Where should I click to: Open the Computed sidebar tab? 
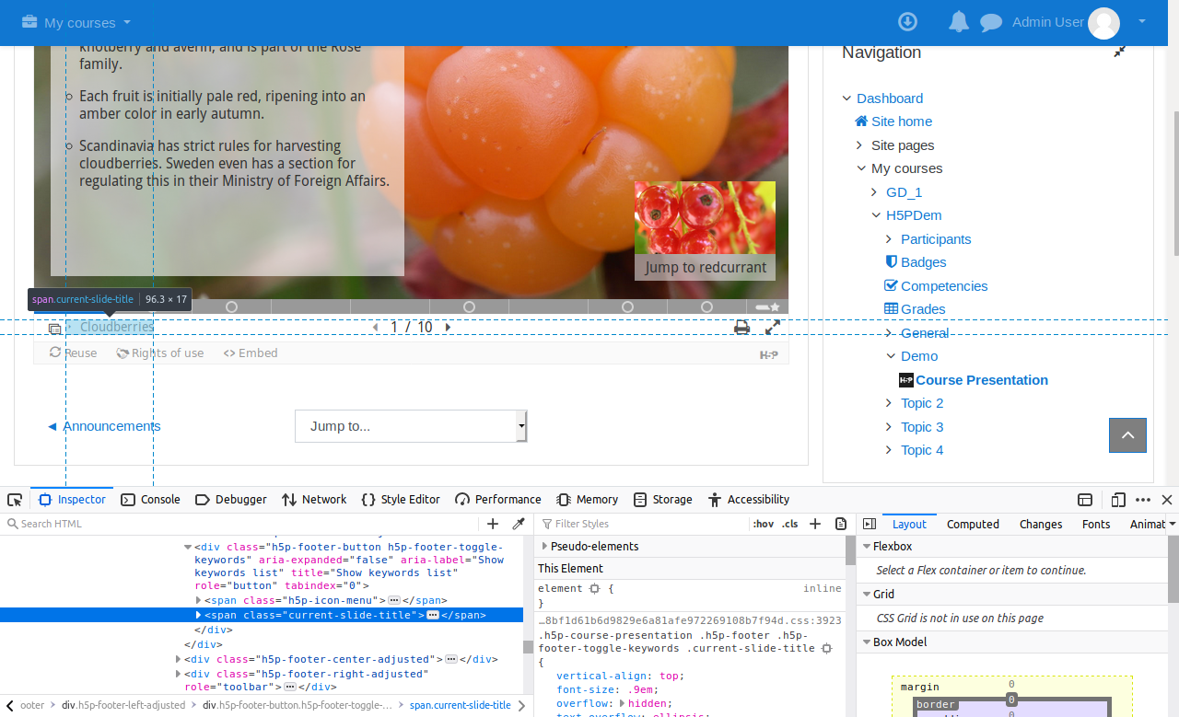pos(973,524)
